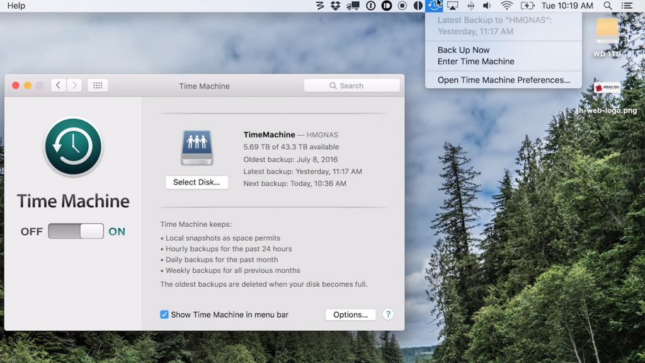Open the Help menu

click(x=16, y=6)
